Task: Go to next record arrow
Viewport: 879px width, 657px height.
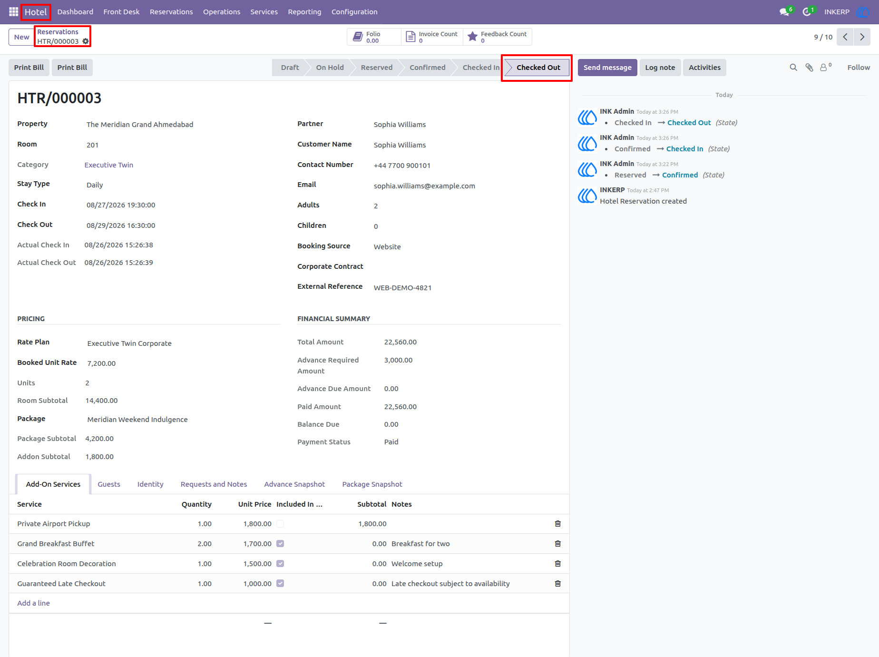Action: coord(862,37)
